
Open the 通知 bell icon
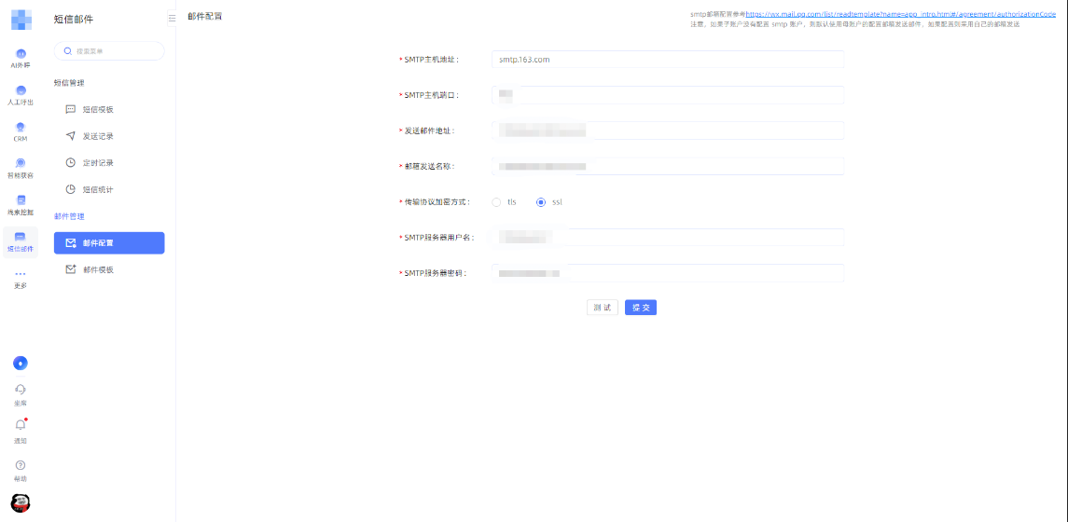21,426
